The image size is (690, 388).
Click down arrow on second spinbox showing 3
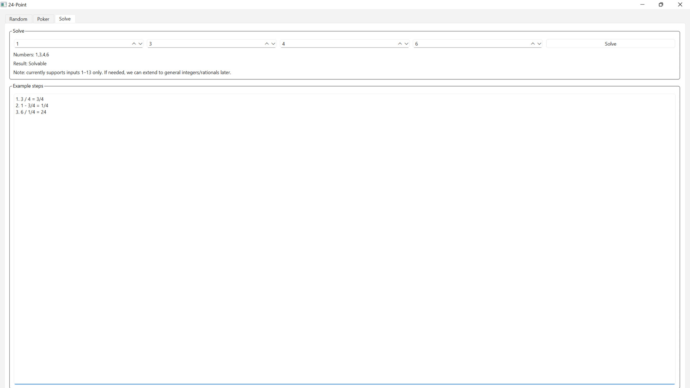273,44
